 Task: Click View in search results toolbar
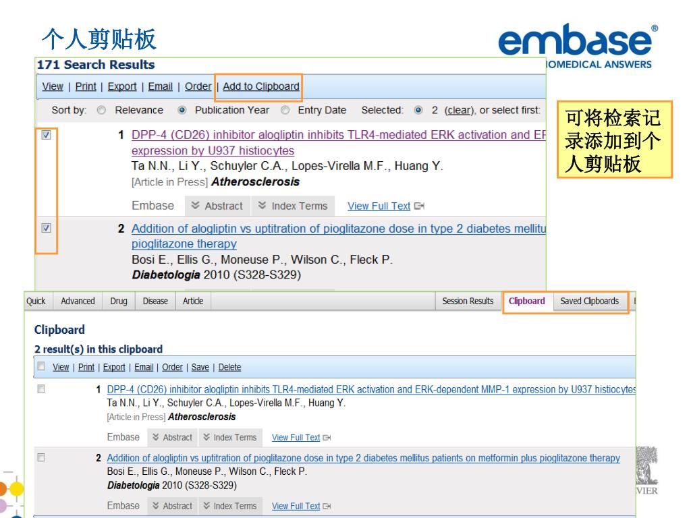(53, 86)
